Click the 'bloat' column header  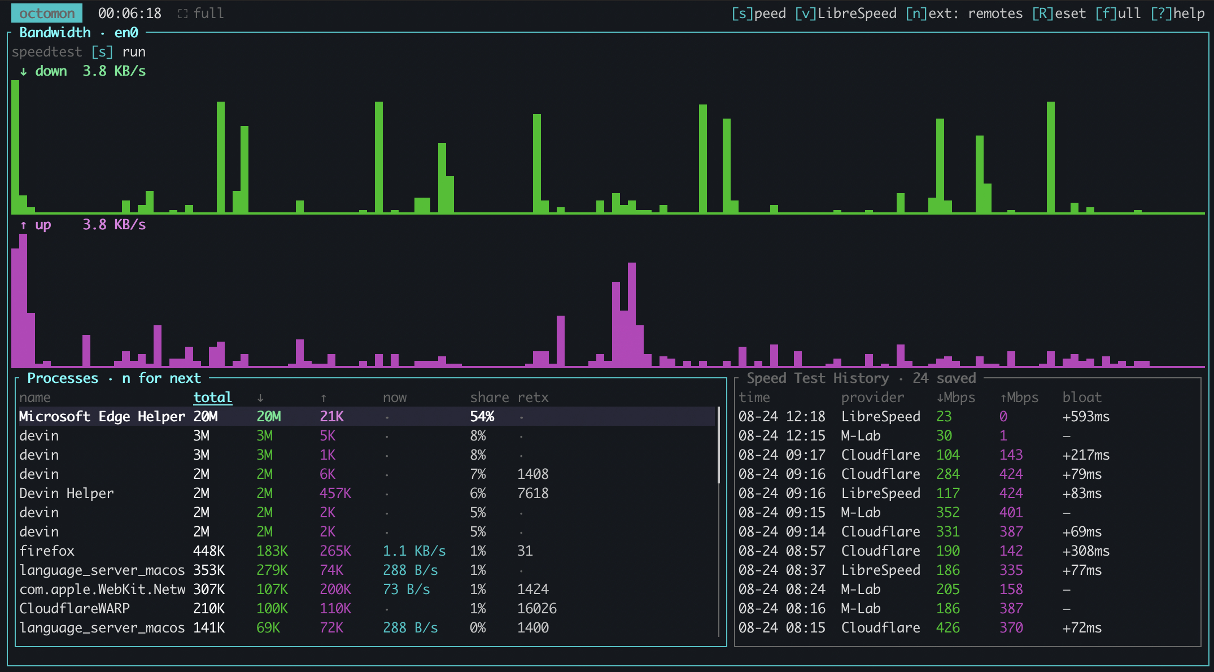pyautogui.click(x=1082, y=398)
